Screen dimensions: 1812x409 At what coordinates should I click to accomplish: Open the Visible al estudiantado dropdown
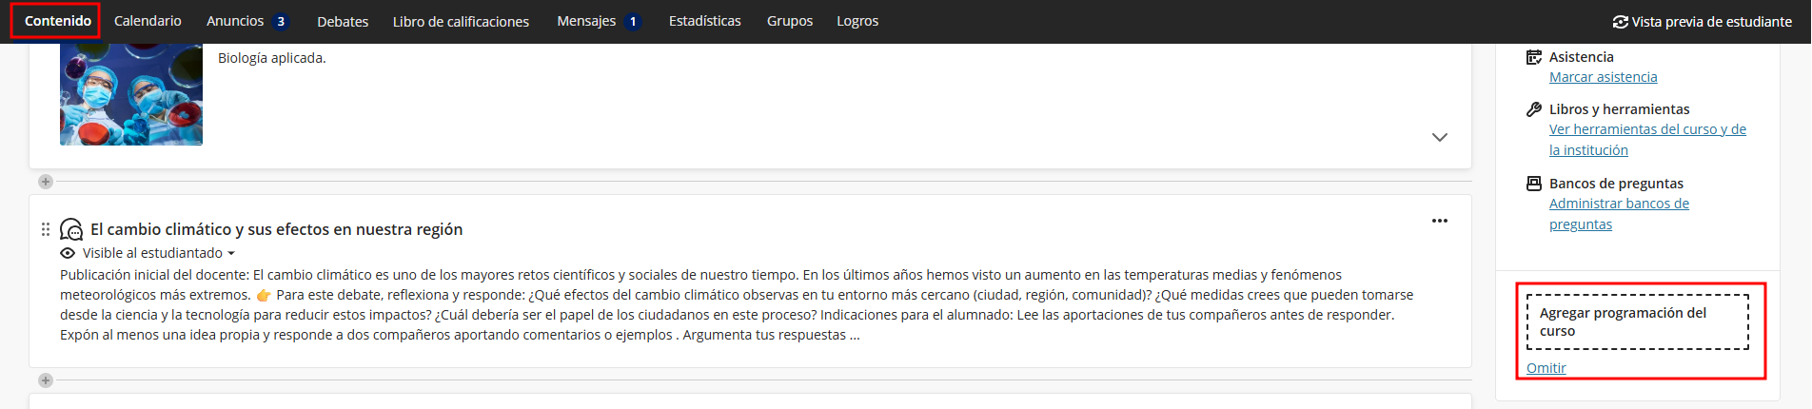[x=158, y=253]
